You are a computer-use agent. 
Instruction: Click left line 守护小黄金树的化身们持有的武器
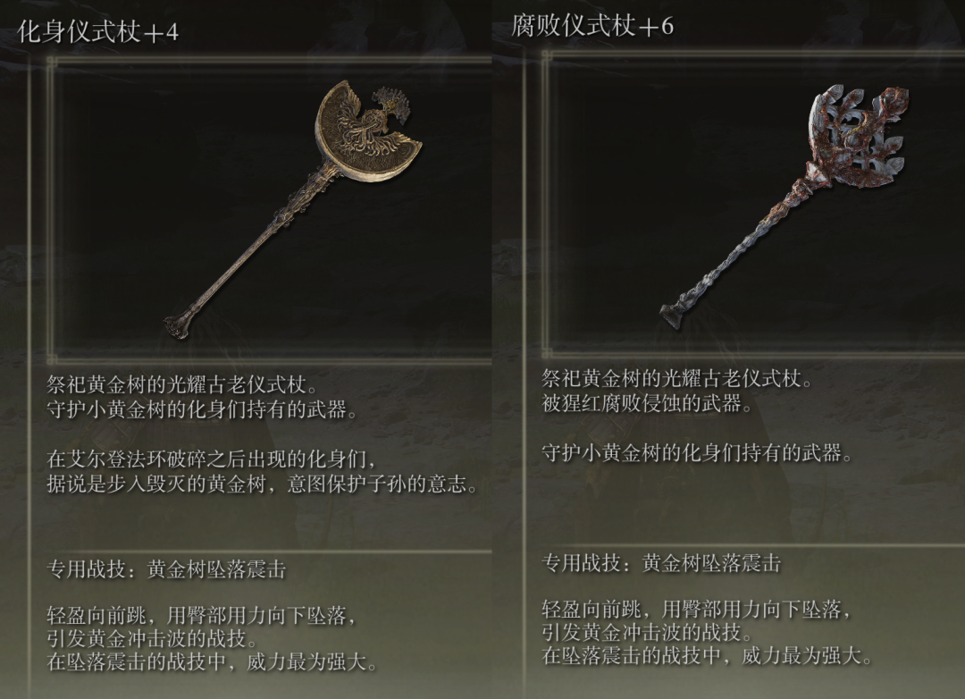(202, 410)
